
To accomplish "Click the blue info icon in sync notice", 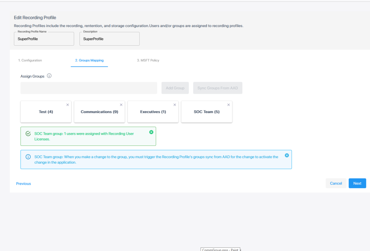I will [x=28, y=157].
